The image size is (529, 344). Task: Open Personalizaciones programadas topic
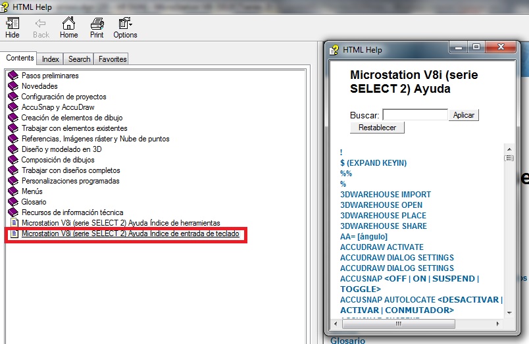point(70,181)
